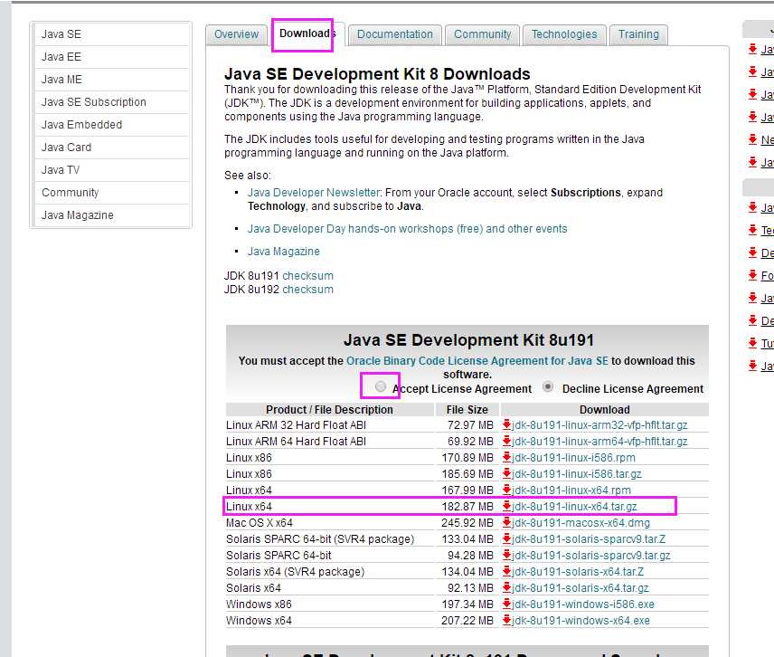The width and height of the screenshot is (774, 657).
Task: Click 'File Size' column header
Action: coord(467,410)
